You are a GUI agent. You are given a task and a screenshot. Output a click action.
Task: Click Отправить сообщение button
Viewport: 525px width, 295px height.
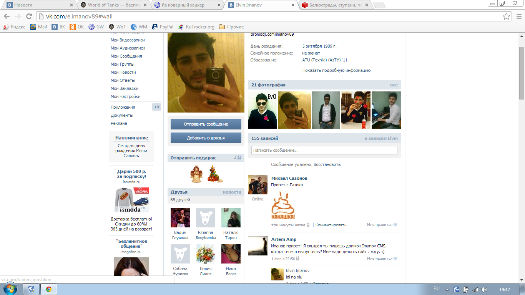206,124
